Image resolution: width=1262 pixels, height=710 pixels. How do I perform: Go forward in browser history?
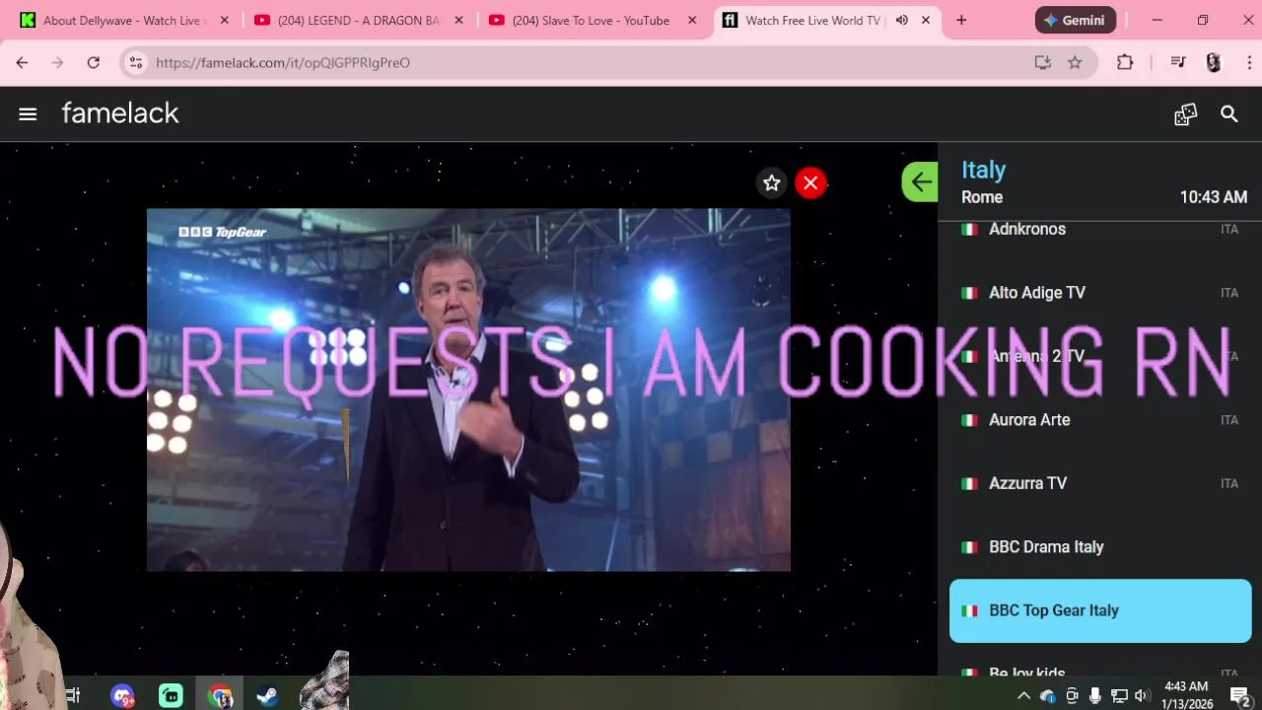click(57, 62)
